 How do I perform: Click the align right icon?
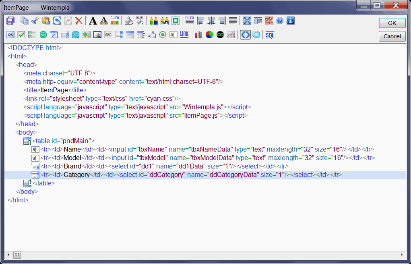(x=222, y=21)
